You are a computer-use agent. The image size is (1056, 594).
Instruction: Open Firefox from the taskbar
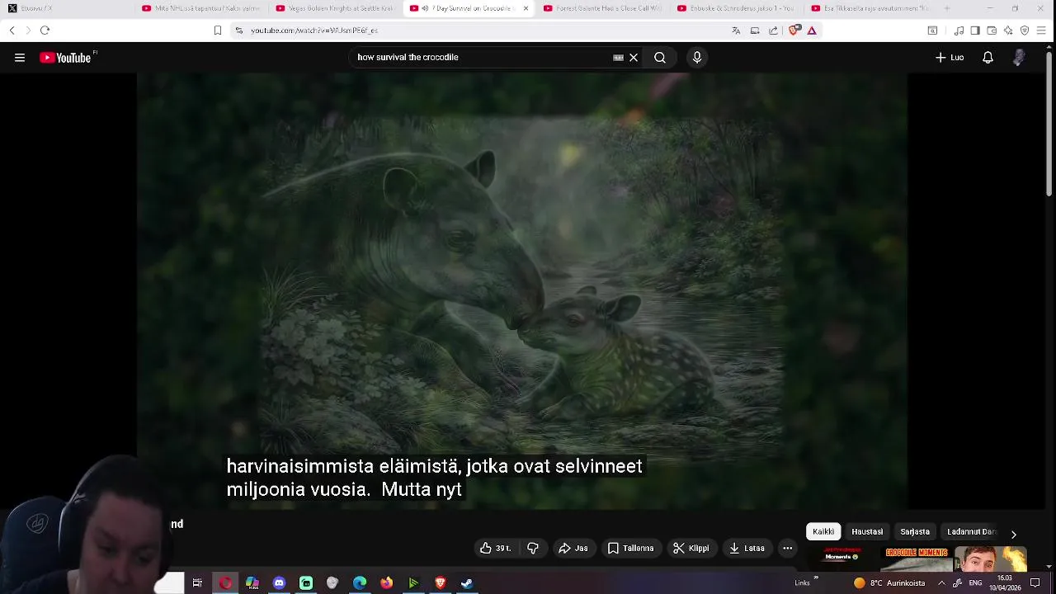(386, 583)
